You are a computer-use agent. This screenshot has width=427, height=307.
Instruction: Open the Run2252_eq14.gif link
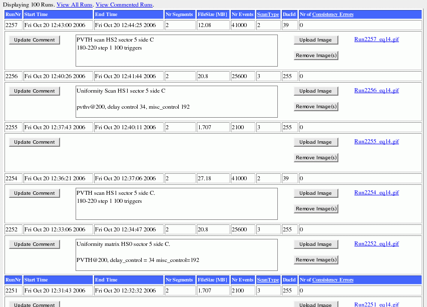coord(376,243)
